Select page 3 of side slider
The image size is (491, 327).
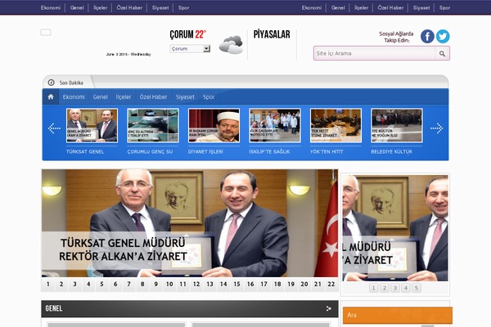[x=395, y=288]
